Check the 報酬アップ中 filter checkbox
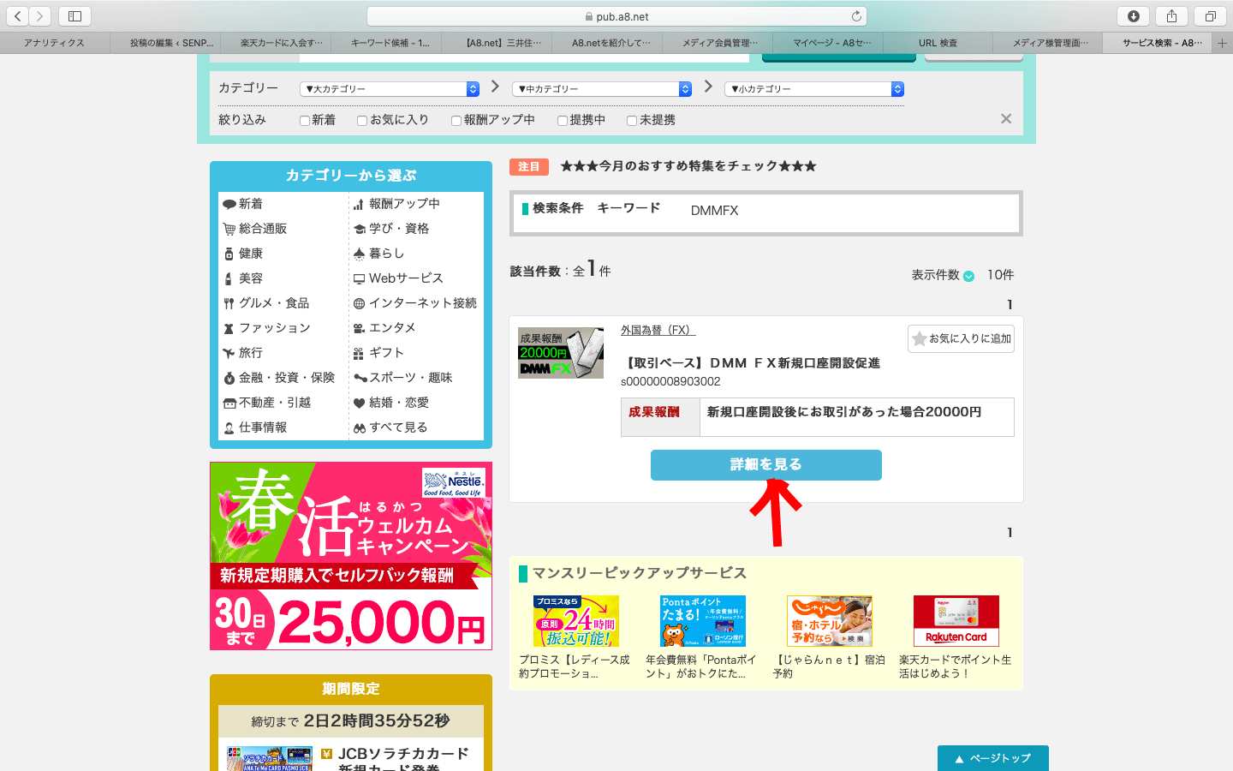 456,121
